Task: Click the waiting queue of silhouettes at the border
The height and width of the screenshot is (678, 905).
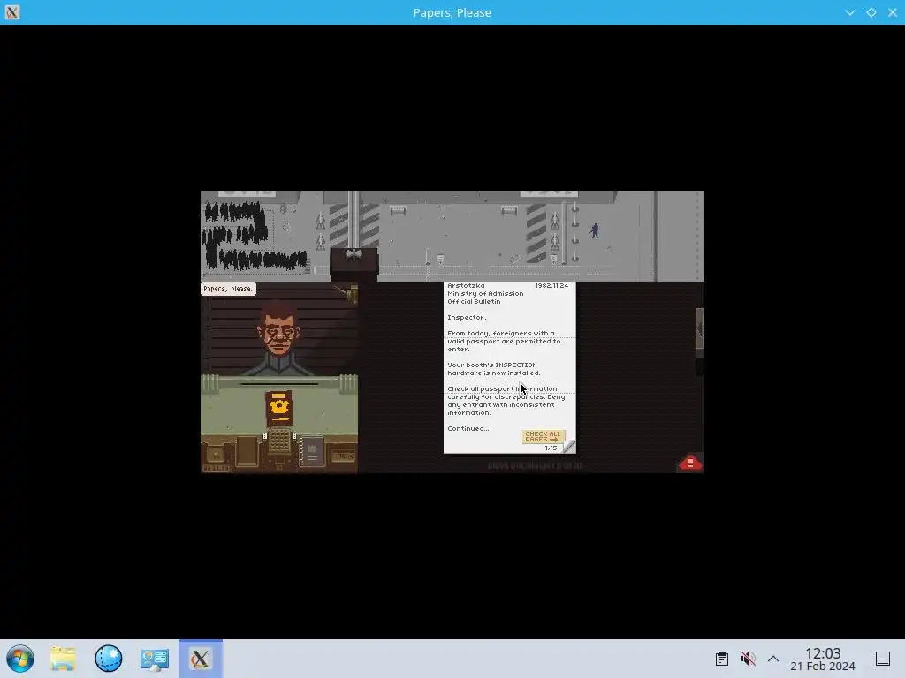Action: tap(254, 237)
